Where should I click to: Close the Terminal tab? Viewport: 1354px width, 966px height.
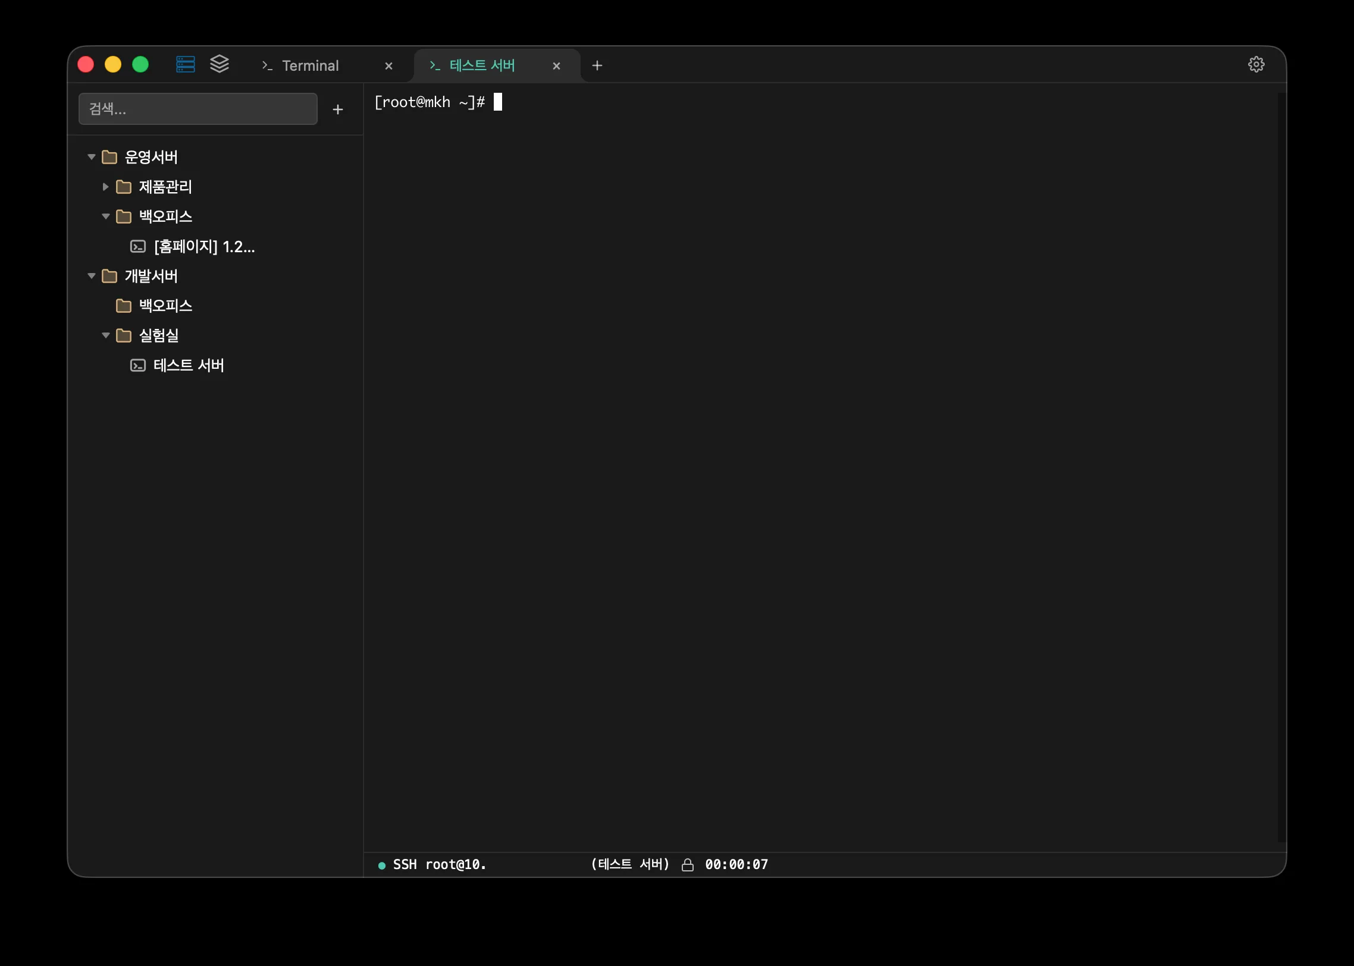pos(388,66)
